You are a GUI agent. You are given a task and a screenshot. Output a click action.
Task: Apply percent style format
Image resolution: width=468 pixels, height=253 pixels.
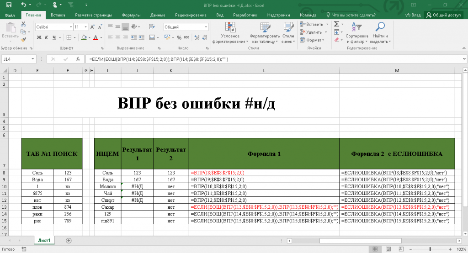tap(179, 37)
